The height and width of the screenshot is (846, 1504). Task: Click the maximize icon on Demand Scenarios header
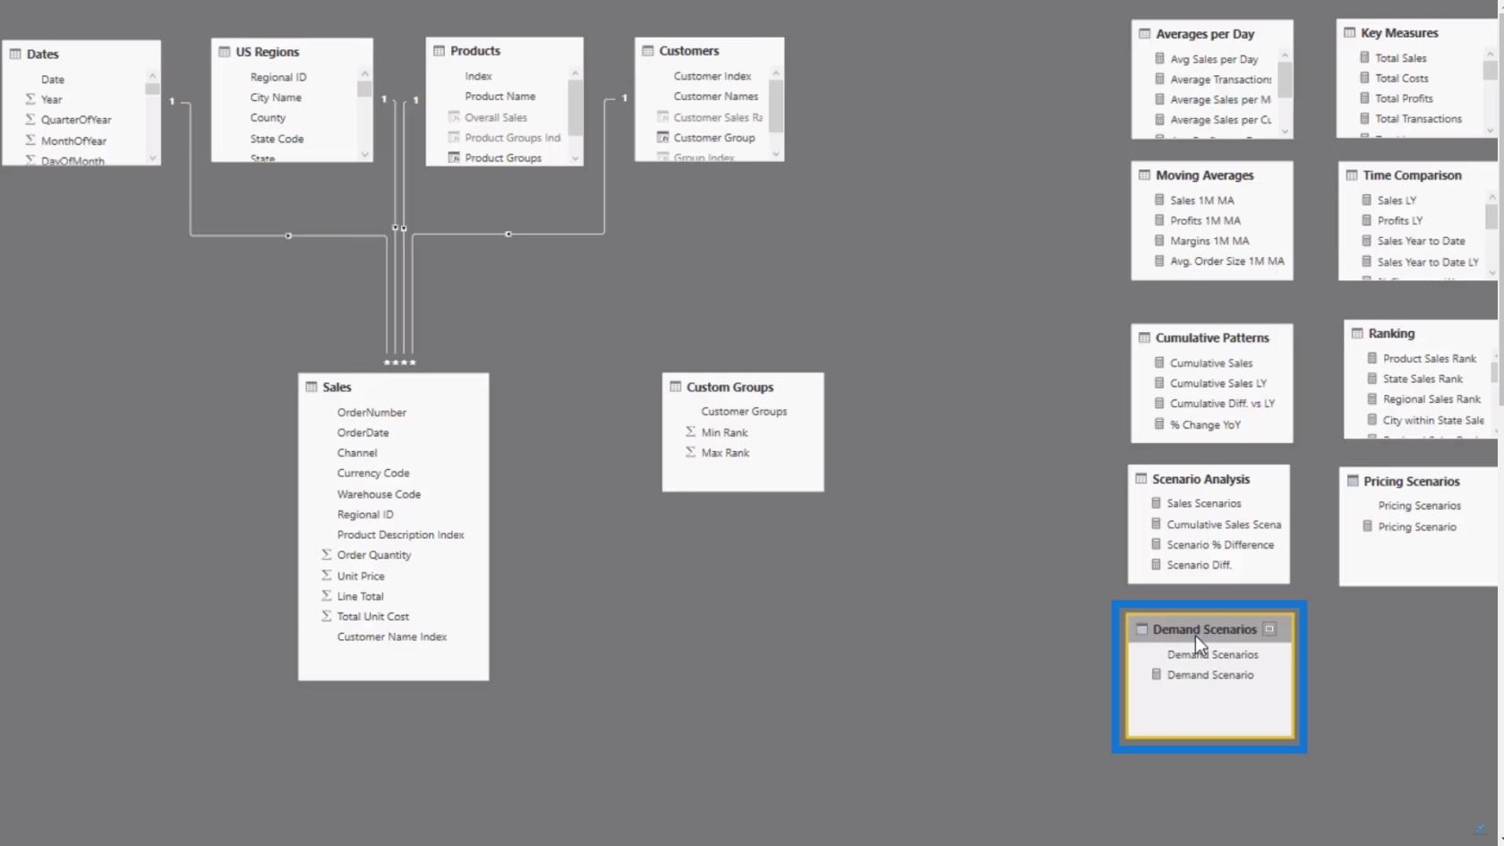[x=1269, y=629]
